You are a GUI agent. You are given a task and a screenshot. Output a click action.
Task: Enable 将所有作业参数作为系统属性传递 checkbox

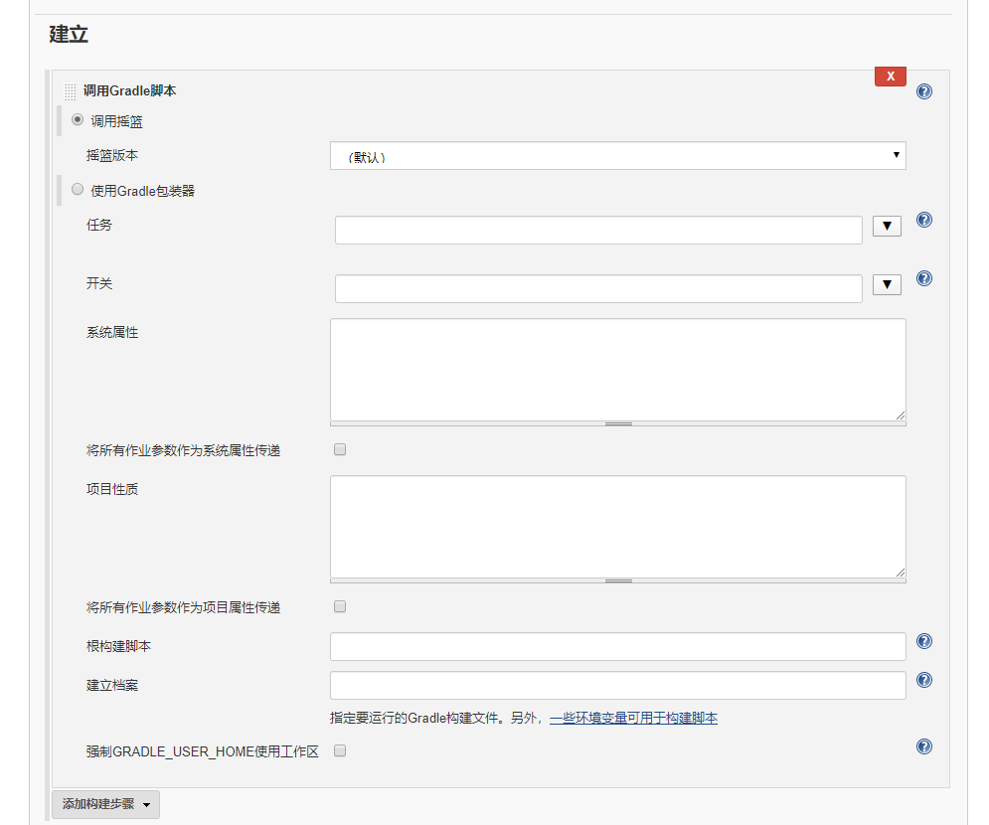pos(340,449)
